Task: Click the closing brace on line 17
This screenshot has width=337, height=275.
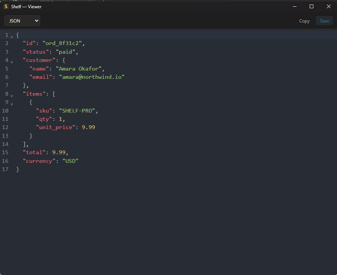Action: point(18,170)
